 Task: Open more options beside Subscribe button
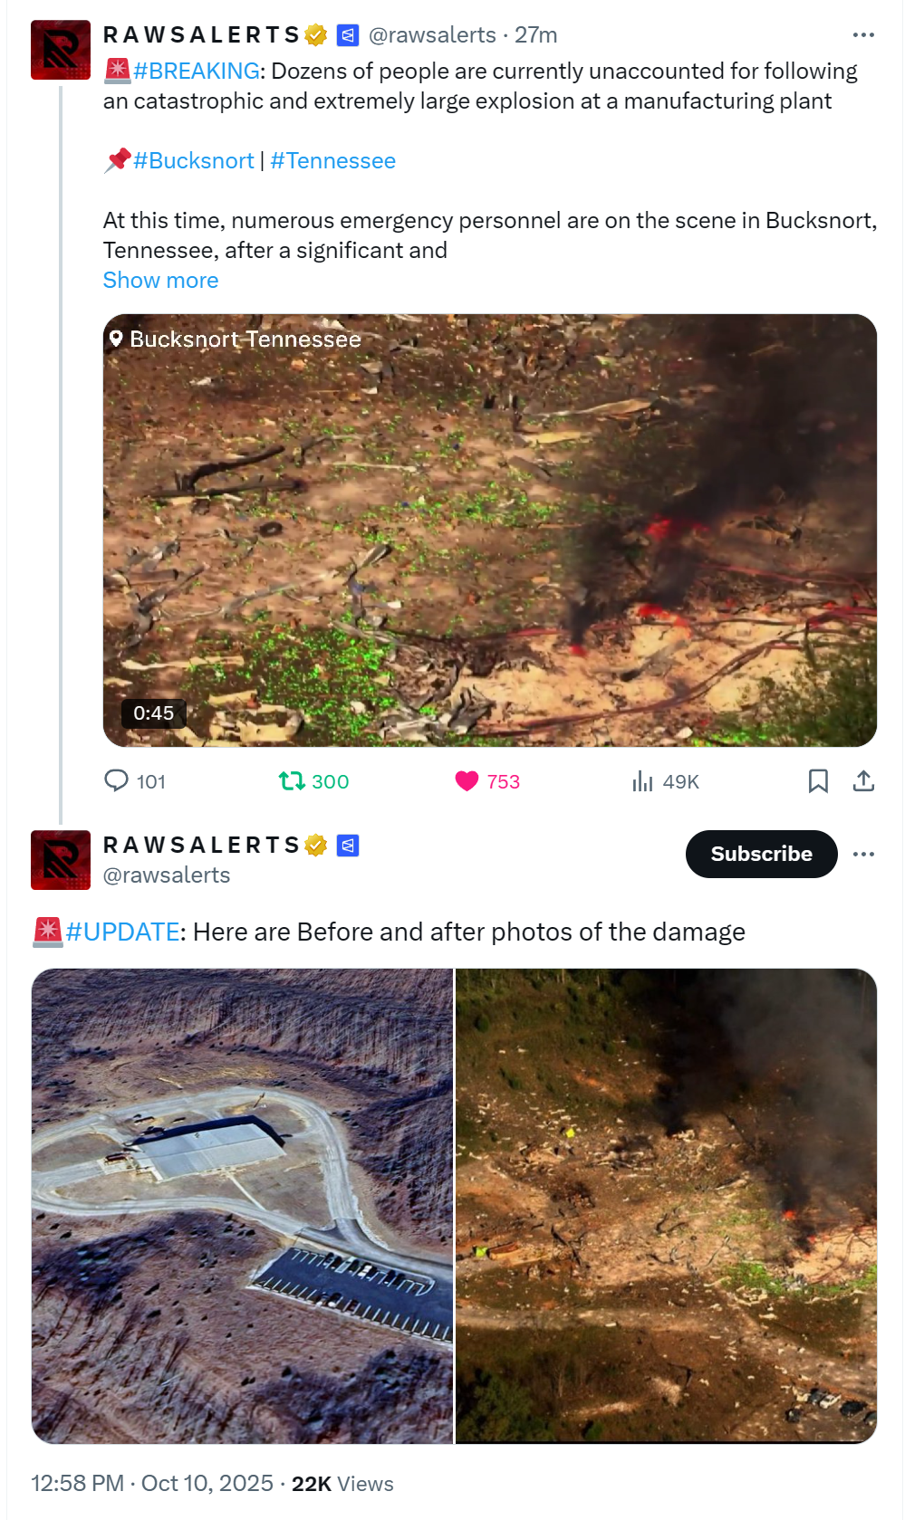[863, 854]
